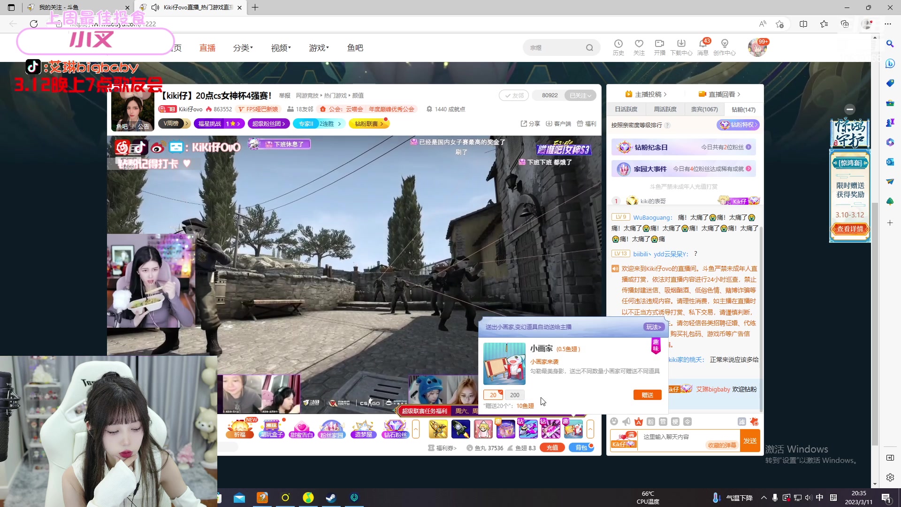This screenshot has width=901, height=507.
Task: Collapse the minus button above side banner
Action: coord(850,109)
